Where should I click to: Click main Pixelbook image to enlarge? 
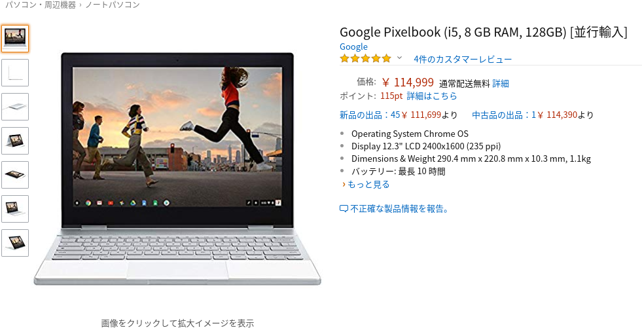[177, 168]
